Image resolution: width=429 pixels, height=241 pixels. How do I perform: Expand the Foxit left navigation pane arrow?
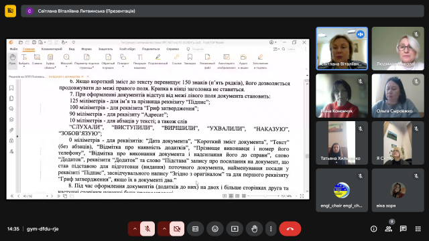pos(17,136)
